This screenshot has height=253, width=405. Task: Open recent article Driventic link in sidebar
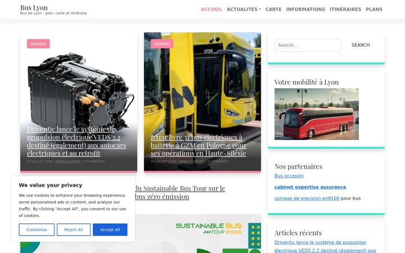point(325,247)
